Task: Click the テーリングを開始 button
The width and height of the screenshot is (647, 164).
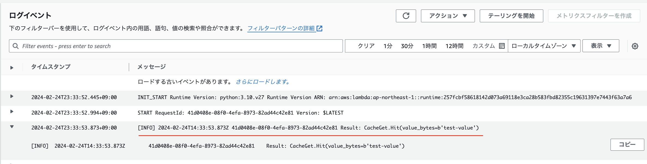Action: (x=511, y=16)
